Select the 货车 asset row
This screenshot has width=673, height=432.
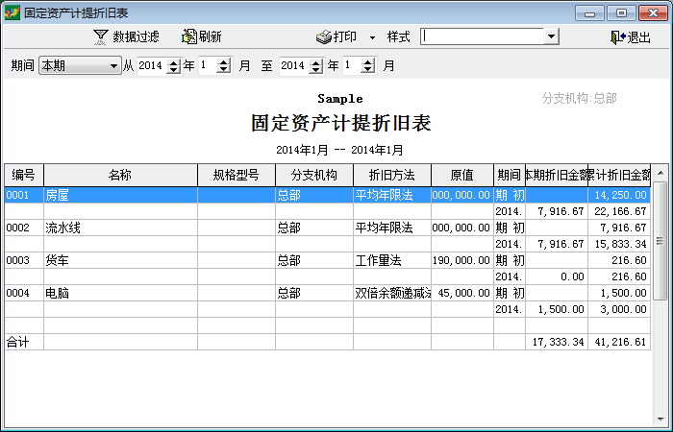click(x=120, y=260)
